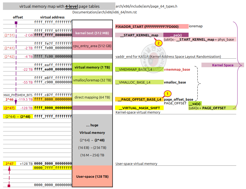Image resolution: width=246 pixels, height=189 pixels.
Task: Click the 'User-space (128 TB)' block
Action: [92, 176]
